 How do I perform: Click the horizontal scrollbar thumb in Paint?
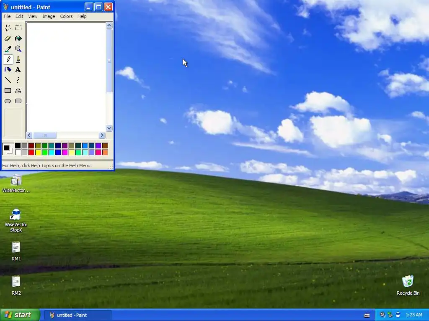pos(45,135)
